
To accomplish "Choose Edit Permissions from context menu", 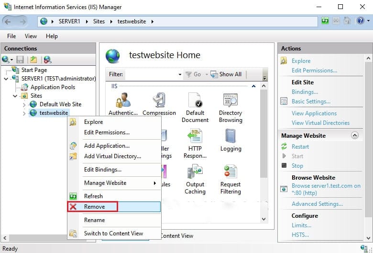I will pos(114,132).
